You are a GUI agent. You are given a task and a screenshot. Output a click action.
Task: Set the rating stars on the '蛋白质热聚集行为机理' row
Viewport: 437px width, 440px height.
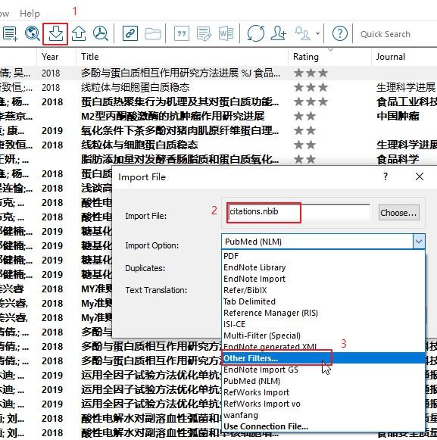311,102
